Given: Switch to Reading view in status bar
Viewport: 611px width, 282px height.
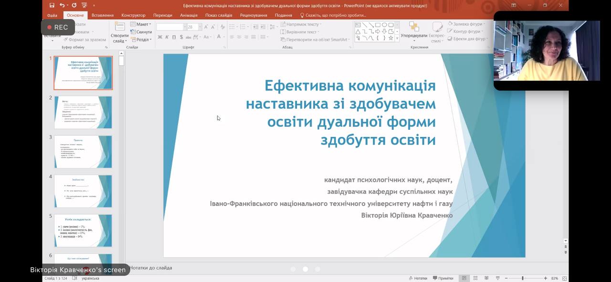Looking at the screenshot, I should pyautogui.click(x=486, y=278).
